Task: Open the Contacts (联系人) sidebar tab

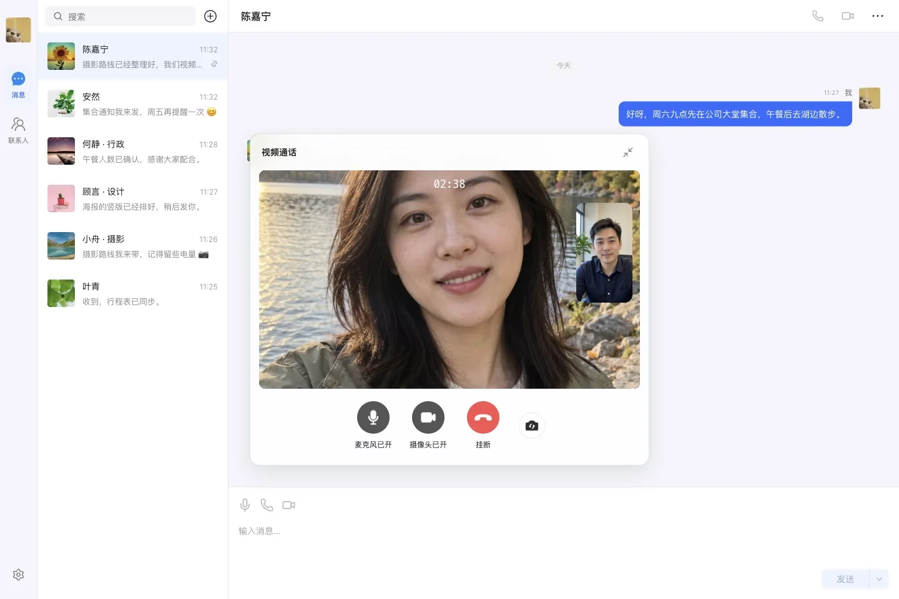Action: pos(18,131)
